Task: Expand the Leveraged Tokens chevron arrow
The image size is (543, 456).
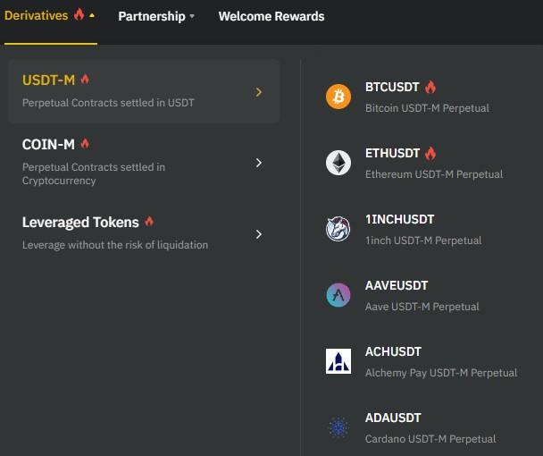Action: pyautogui.click(x=259, y=234)
